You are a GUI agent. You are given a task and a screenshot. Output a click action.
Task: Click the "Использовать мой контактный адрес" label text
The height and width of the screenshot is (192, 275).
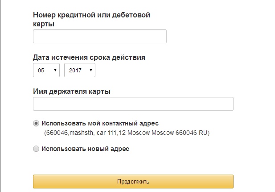click(100, 123)
